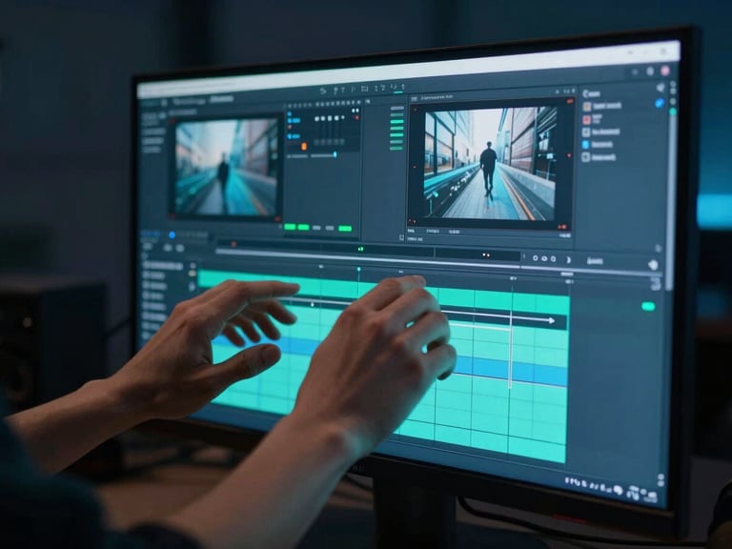Select the third item with gray icon in right list
732x549 pixels.
tap(601, 132)
